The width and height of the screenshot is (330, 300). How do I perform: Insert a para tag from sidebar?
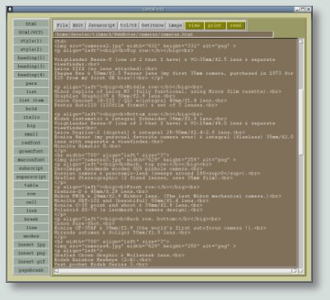click(x=31, y=83)
